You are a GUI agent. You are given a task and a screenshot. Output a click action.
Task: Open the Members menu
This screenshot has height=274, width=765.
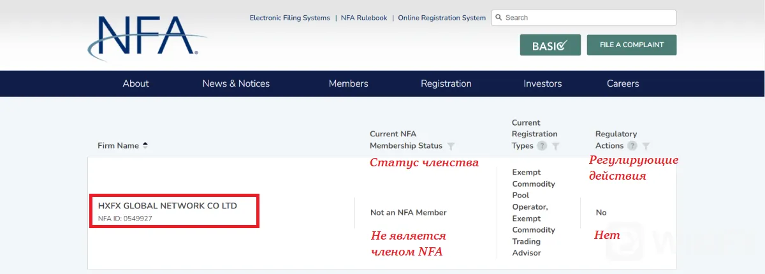point(349,83)
